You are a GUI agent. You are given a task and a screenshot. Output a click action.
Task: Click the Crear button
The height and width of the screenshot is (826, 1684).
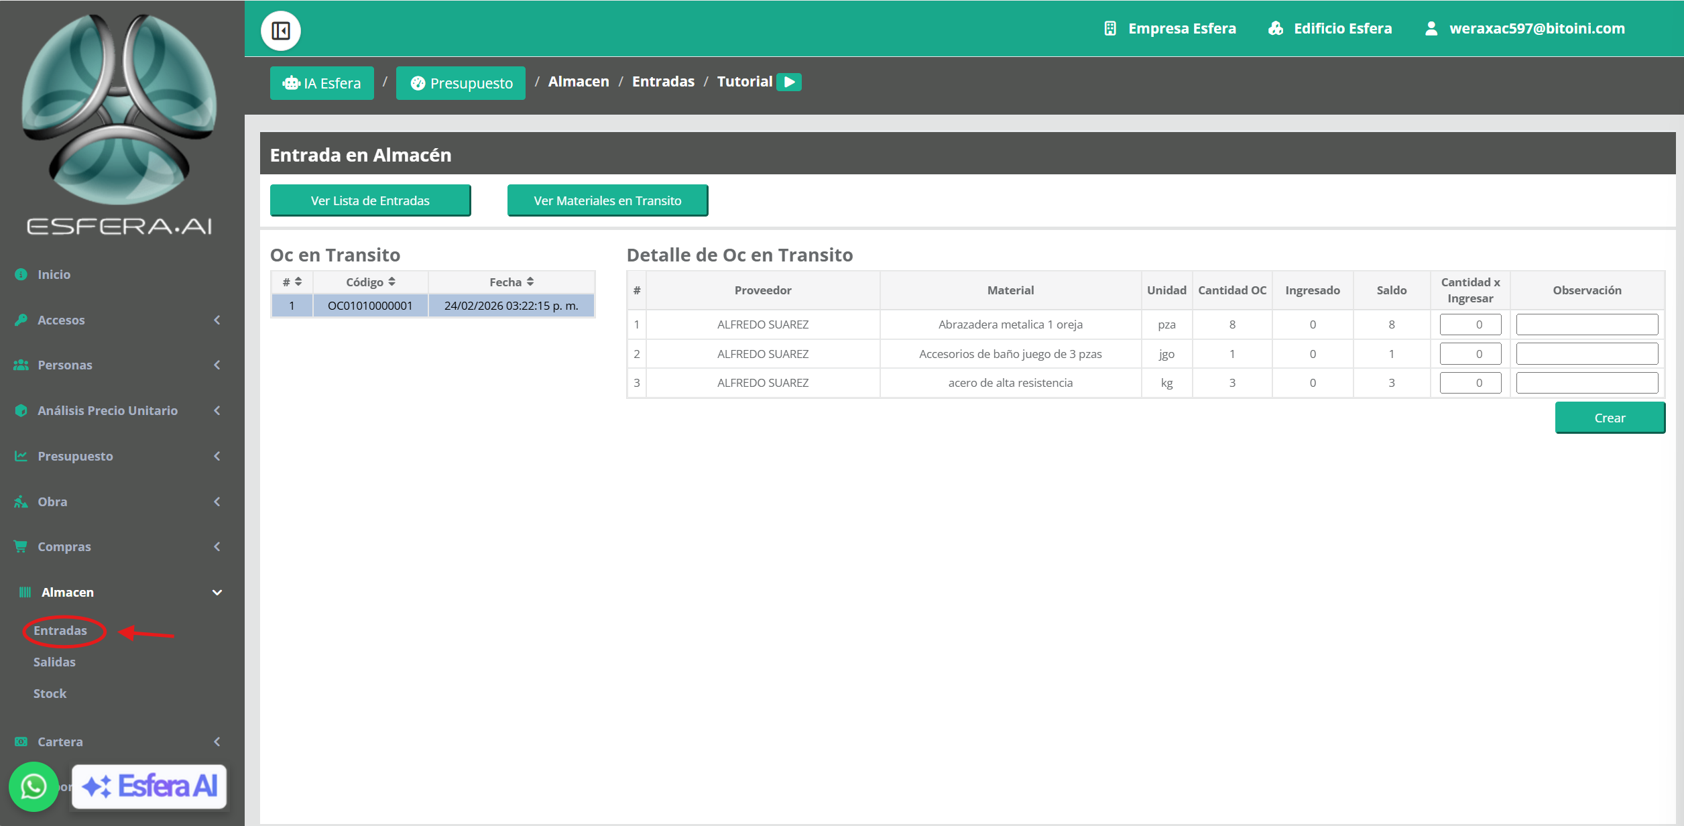coord(1610,418)
